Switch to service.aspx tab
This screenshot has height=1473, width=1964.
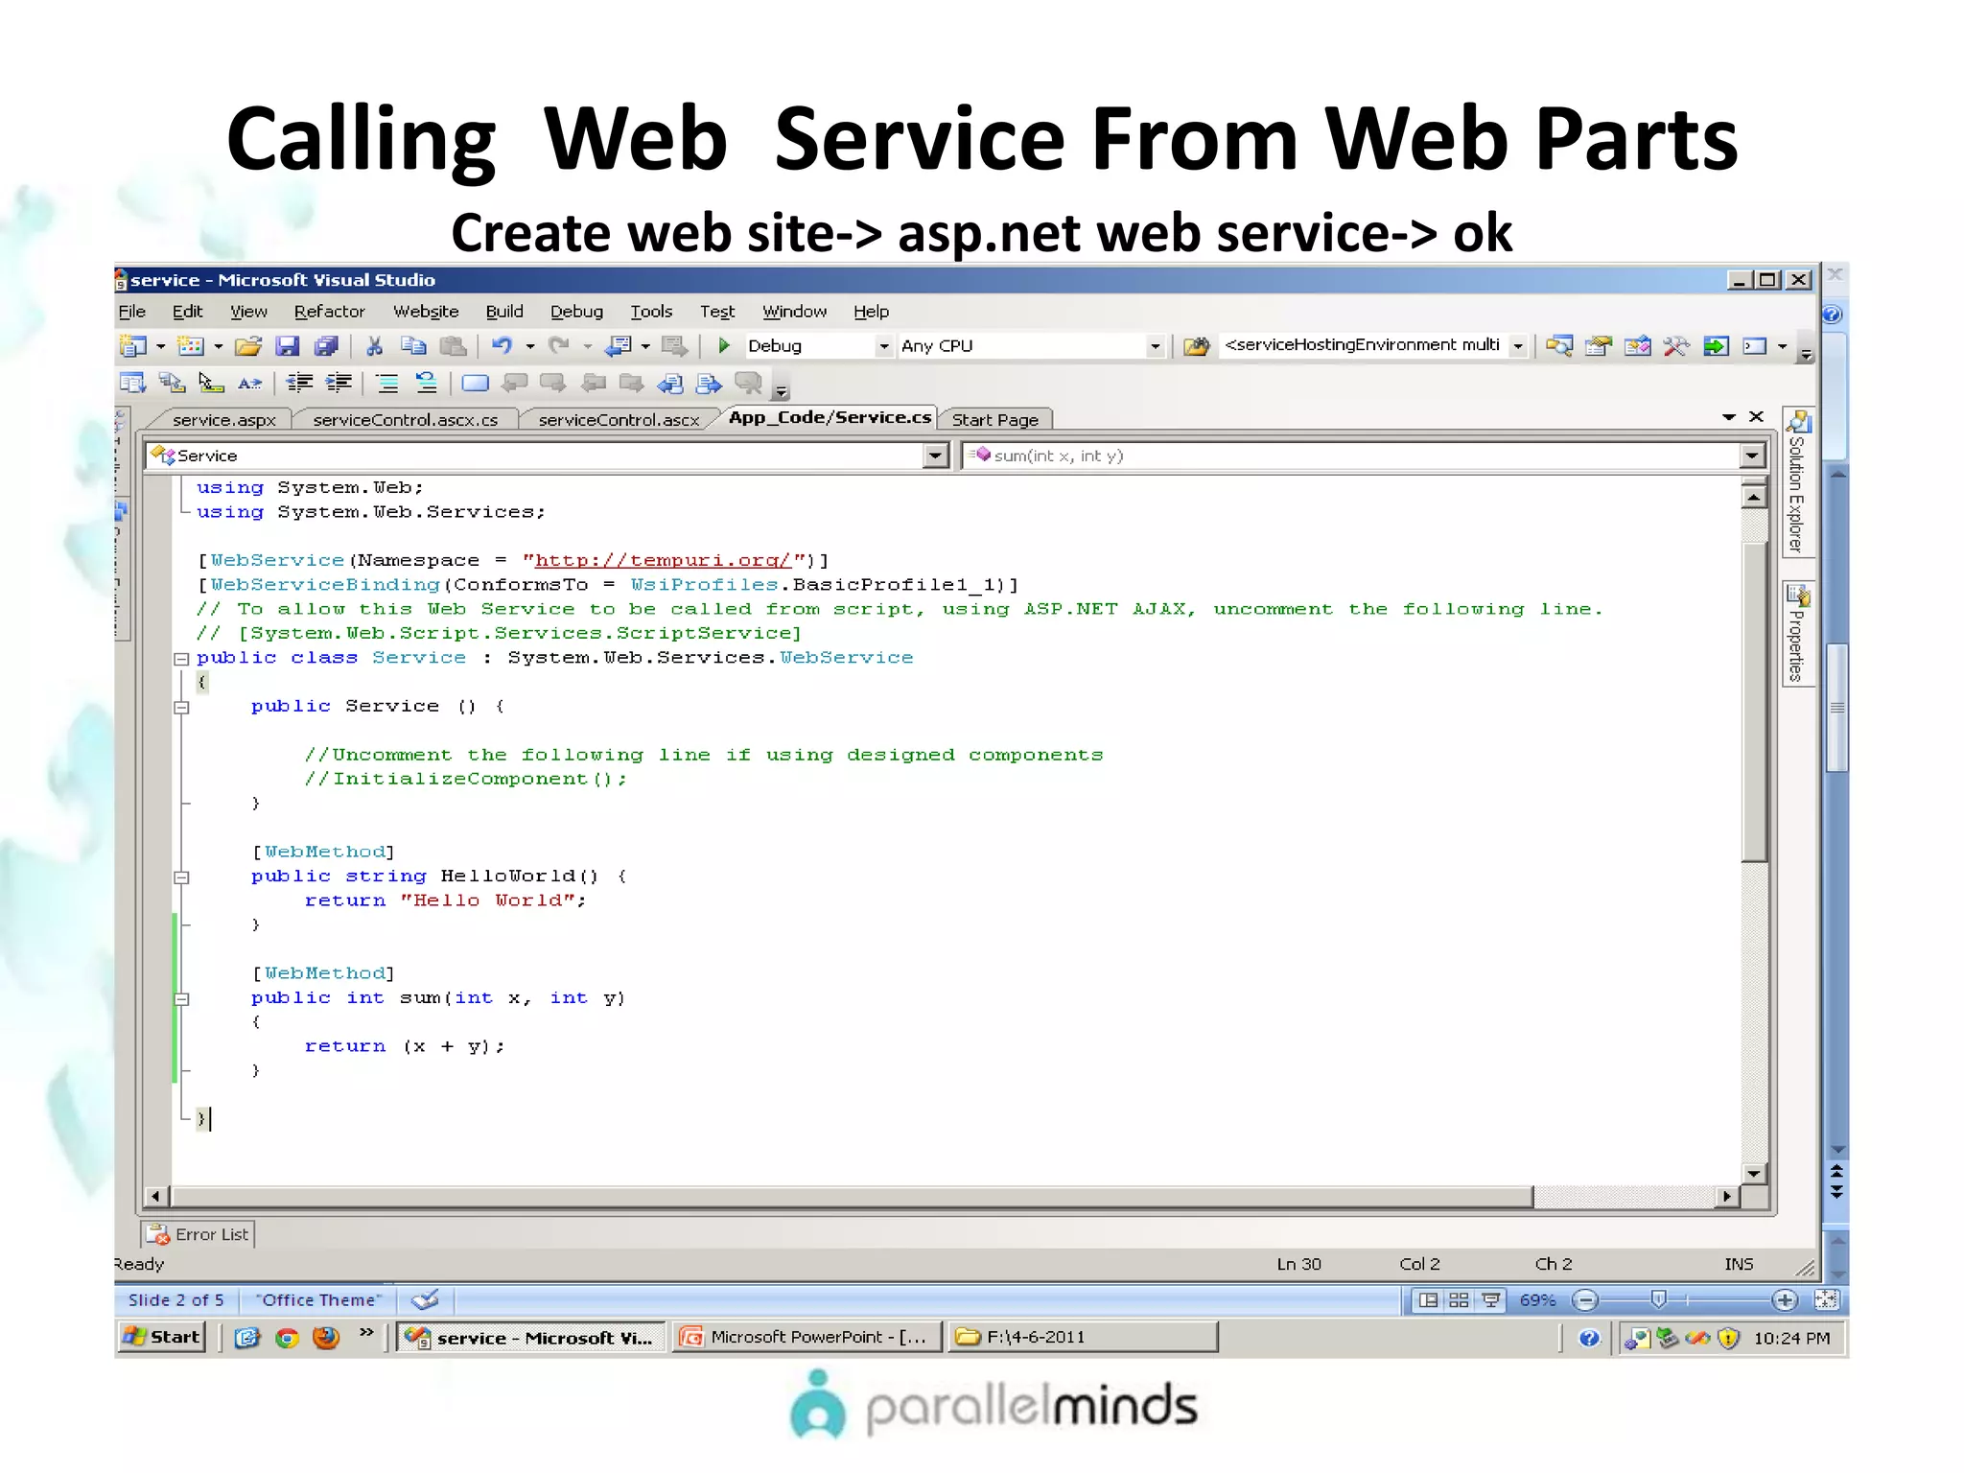point(223,420)
